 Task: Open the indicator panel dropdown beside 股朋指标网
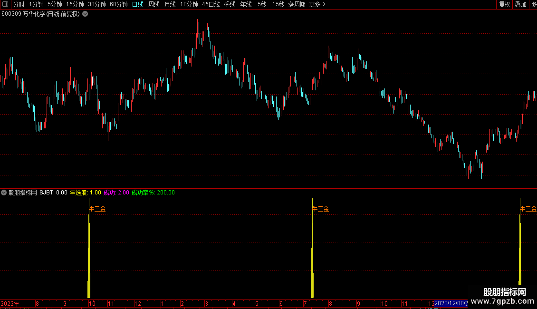pyautogui.click(x=4, y=193)
